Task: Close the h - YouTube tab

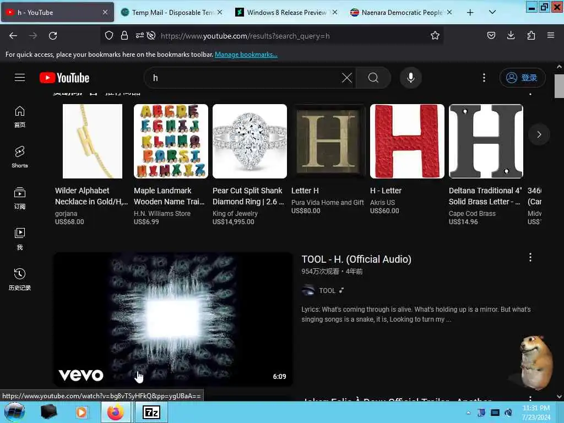Action: pos(105,13)
